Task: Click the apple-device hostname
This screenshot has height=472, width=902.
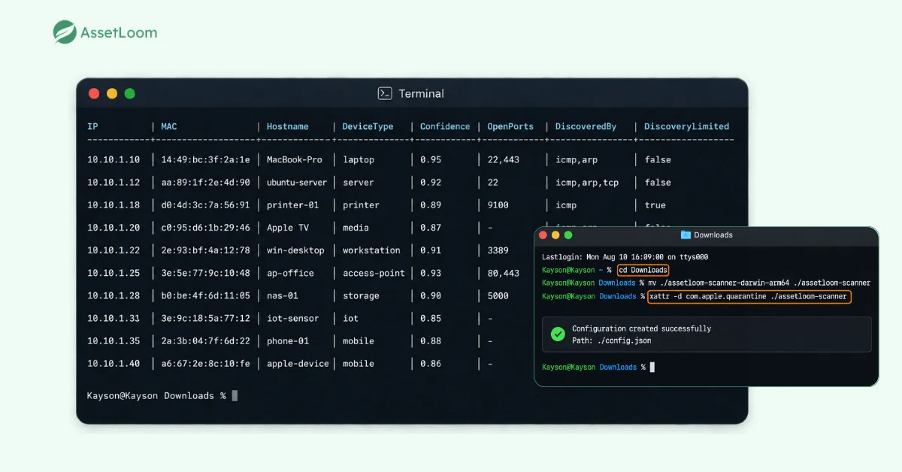Action: [x=298, y=364]
